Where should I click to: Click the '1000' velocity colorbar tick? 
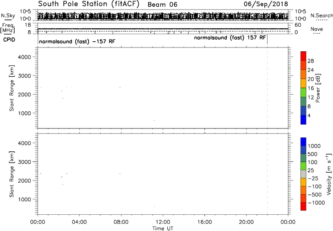coord(314,146)
